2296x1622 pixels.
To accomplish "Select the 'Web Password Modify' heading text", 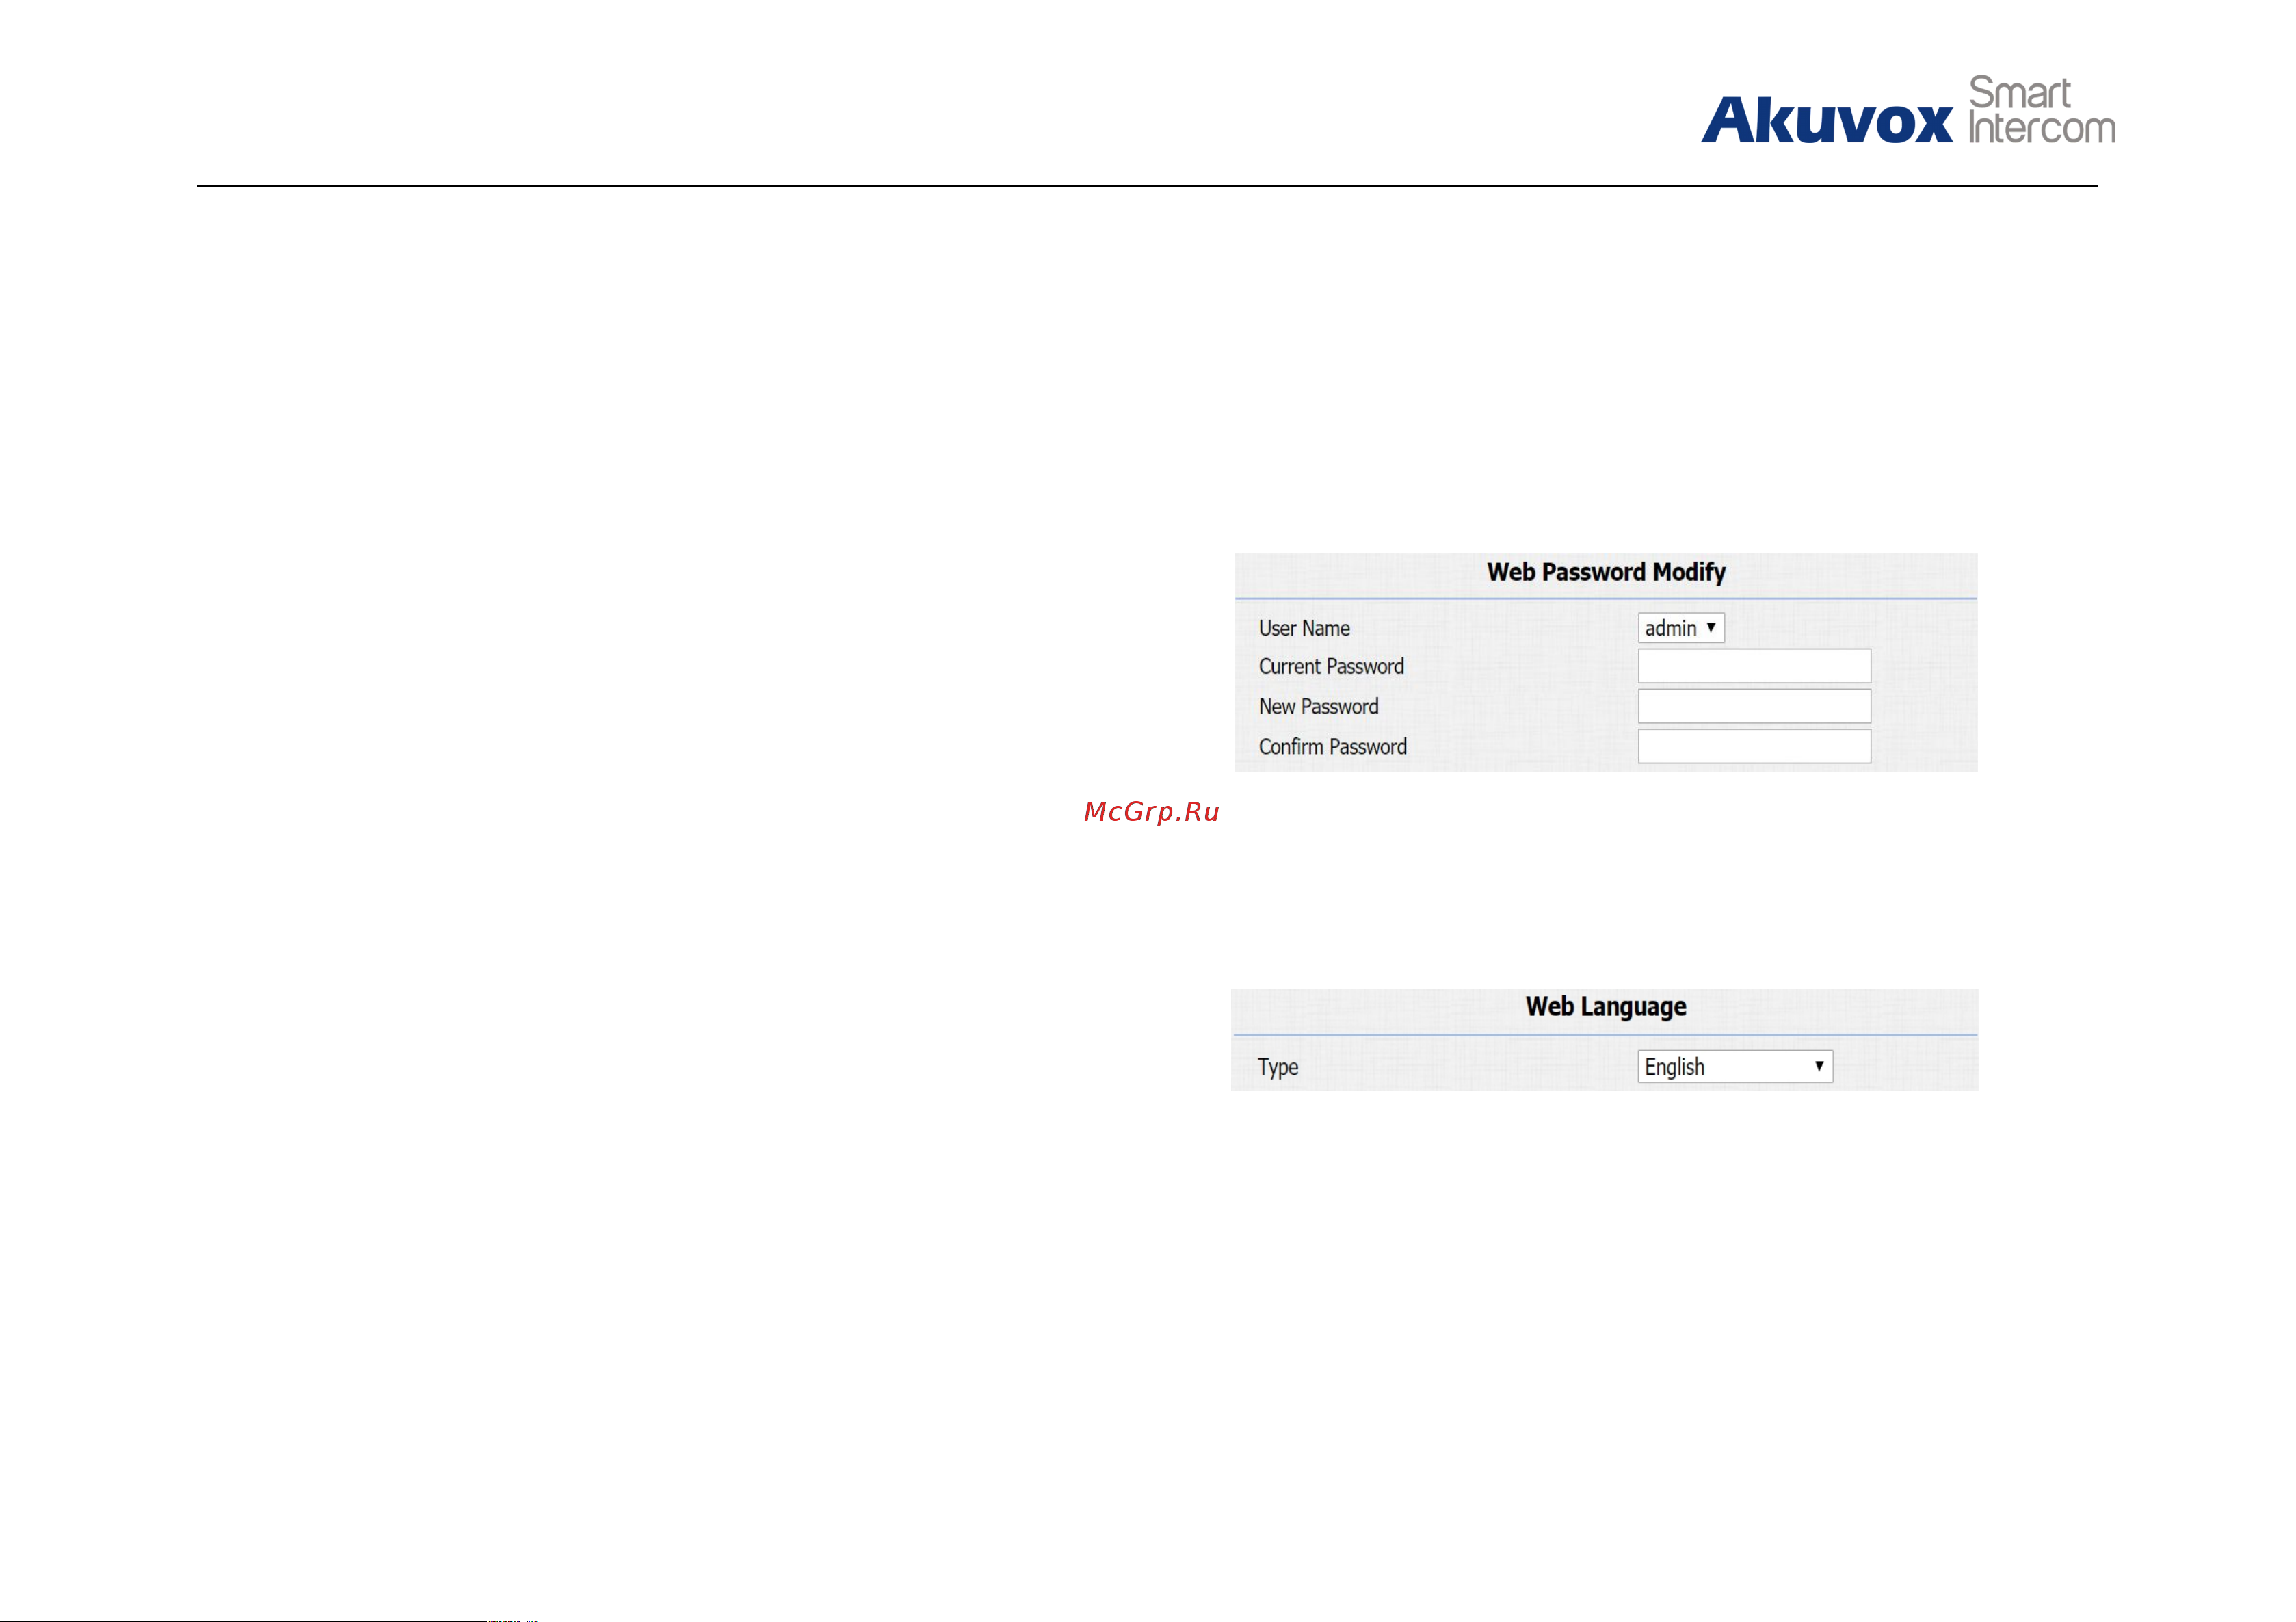I will [x=1606, y=572].
